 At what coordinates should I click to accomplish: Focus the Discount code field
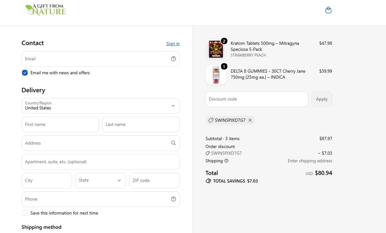pyautogui.click(x=257, y=99)
